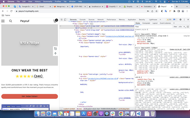Click the search magnifier on the Peycuf page
The width and height of the screenshot is (190, 118).
[x=10, y=21]
